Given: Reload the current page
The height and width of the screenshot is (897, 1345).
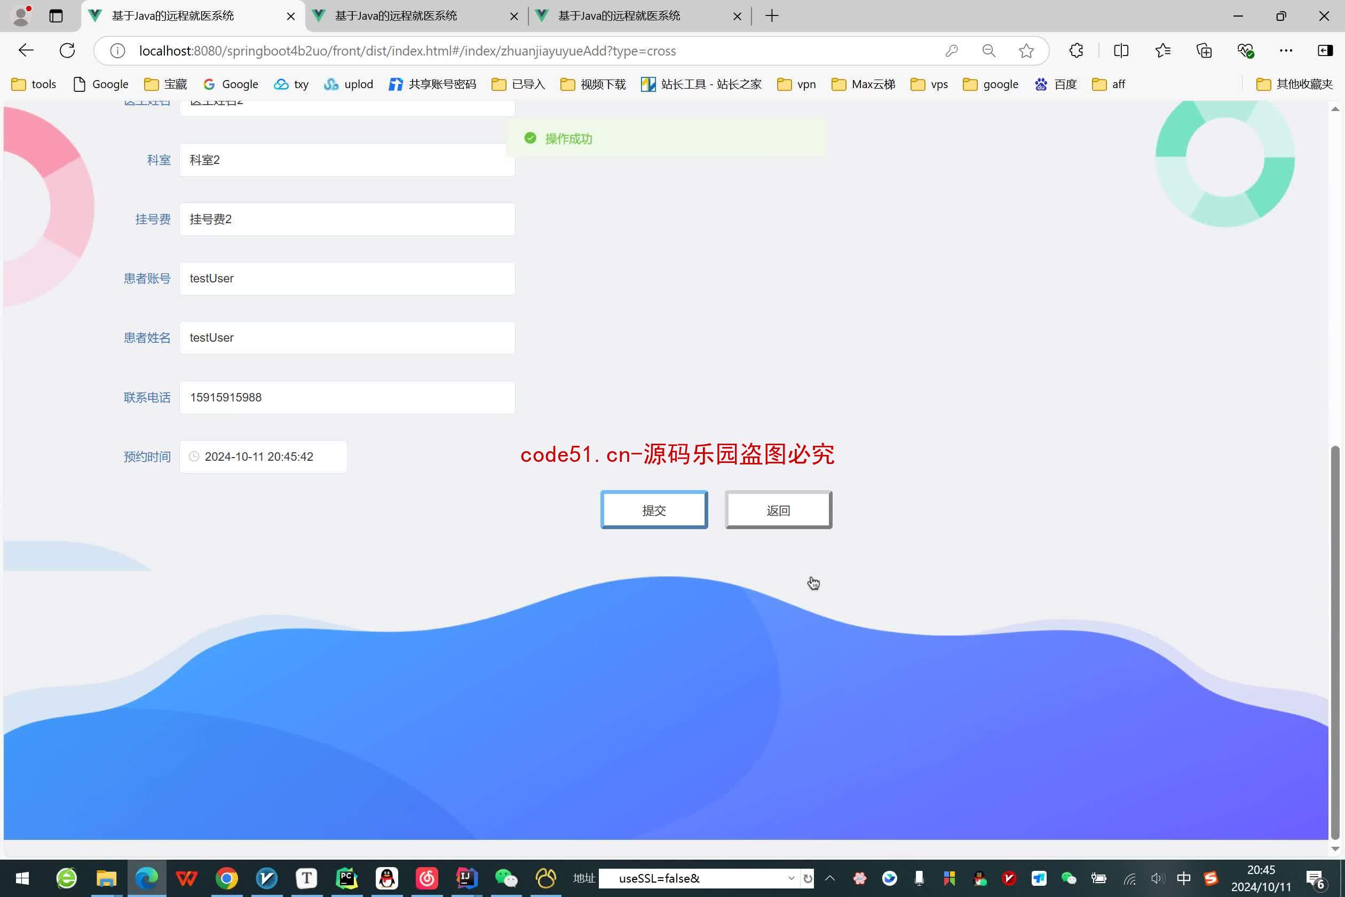Looking at the screenshot, I should point(67,50).
